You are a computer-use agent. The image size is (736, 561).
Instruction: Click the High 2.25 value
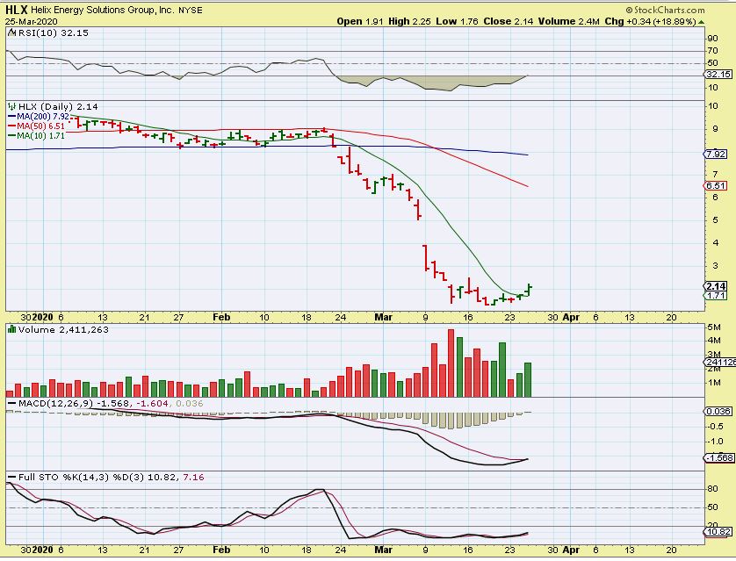409,22
